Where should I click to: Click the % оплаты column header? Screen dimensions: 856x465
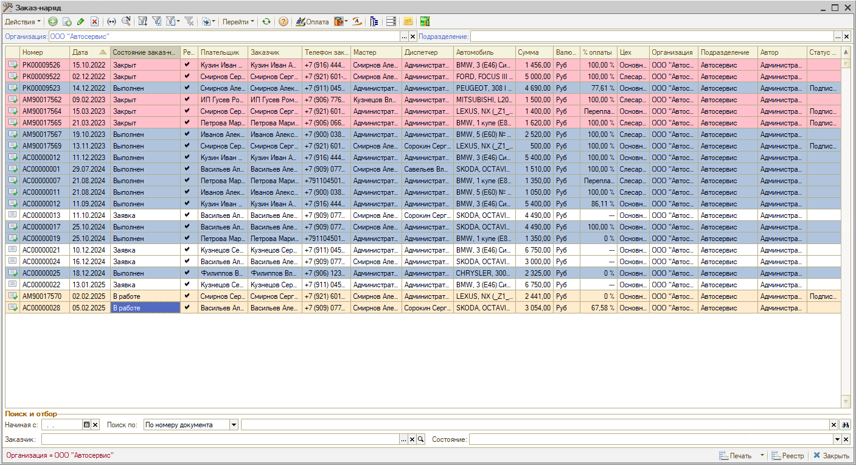tap(598, 52)
